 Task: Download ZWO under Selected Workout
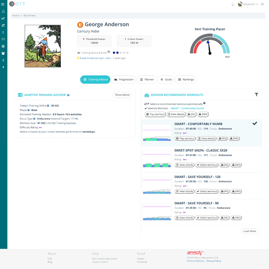(203, 114)
